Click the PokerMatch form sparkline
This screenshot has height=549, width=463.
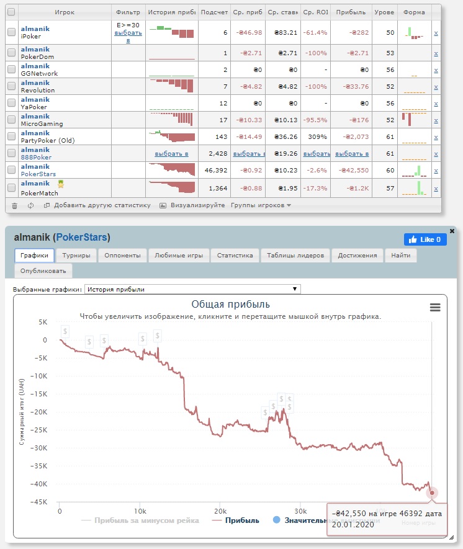[x=415, y=188]
